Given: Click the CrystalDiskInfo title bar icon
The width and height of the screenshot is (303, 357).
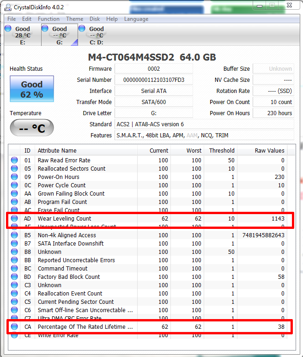Looking at the screenshot, I should [x=8, y=7].
